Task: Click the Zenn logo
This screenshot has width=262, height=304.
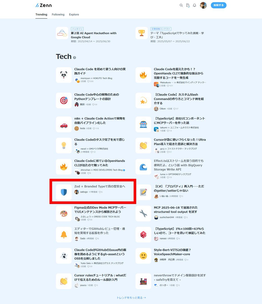Action: 43,5
